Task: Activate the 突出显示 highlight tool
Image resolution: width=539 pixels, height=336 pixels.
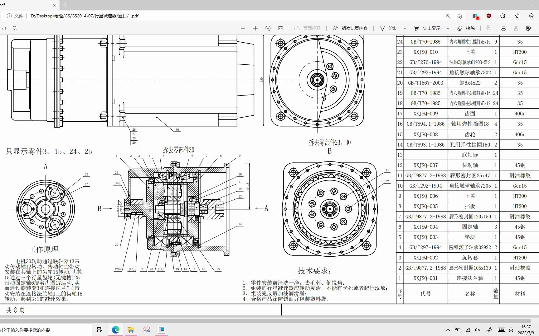Action: 427,28
